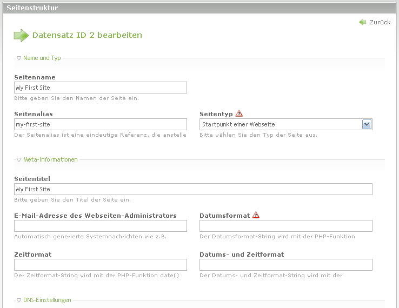The image size is (399, 308).
Task: Select the Zeitformat input field
Action: (101, 265)
